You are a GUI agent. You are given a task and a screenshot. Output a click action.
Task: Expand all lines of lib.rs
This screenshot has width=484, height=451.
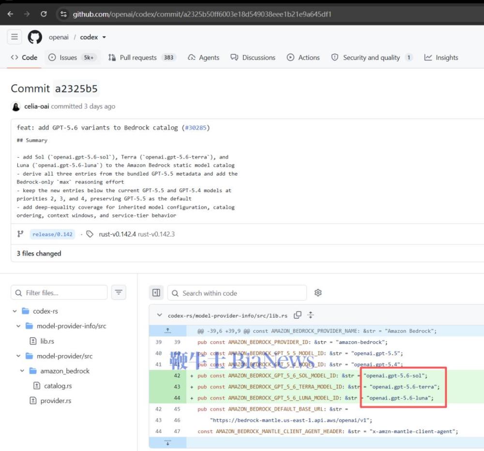311,315
